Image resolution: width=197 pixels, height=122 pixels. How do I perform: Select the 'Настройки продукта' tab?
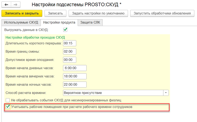[x=59, y=22]
